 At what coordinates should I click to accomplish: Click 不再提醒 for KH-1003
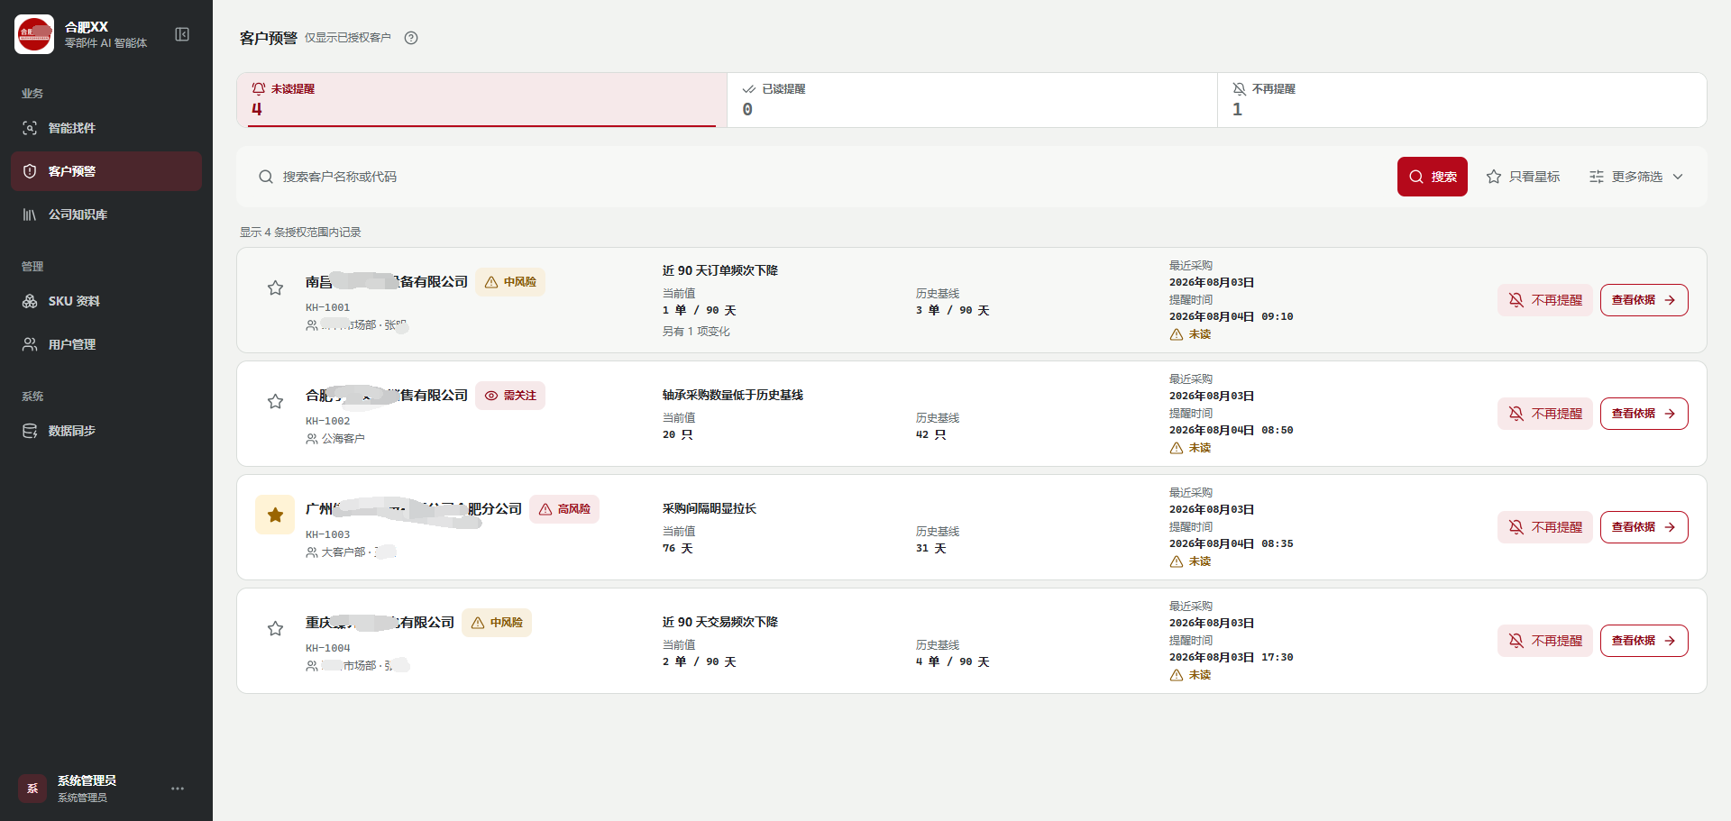pyautogui.click(x=1545, y=527)
